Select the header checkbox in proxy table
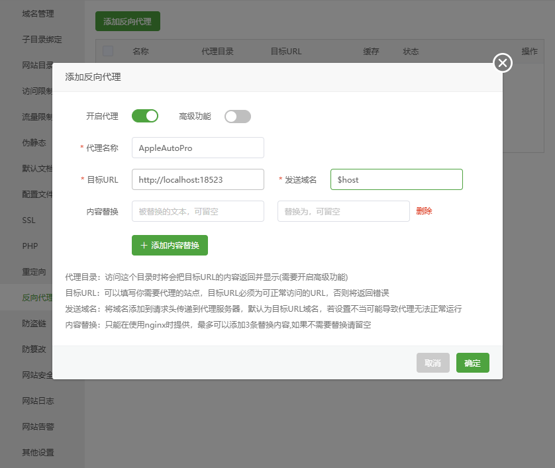The height and width of the screenshot is (468, 555). coord(108,51)
